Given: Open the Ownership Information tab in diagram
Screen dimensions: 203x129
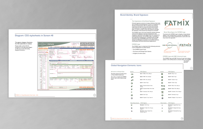Looking at the screenshot, I should pyautogui.click(x=54, y=61).
